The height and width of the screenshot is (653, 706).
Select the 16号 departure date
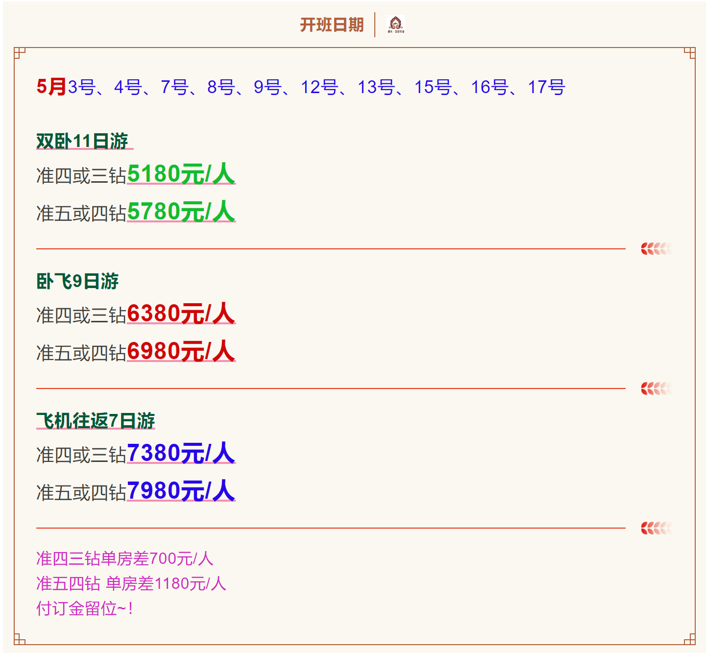490,87
